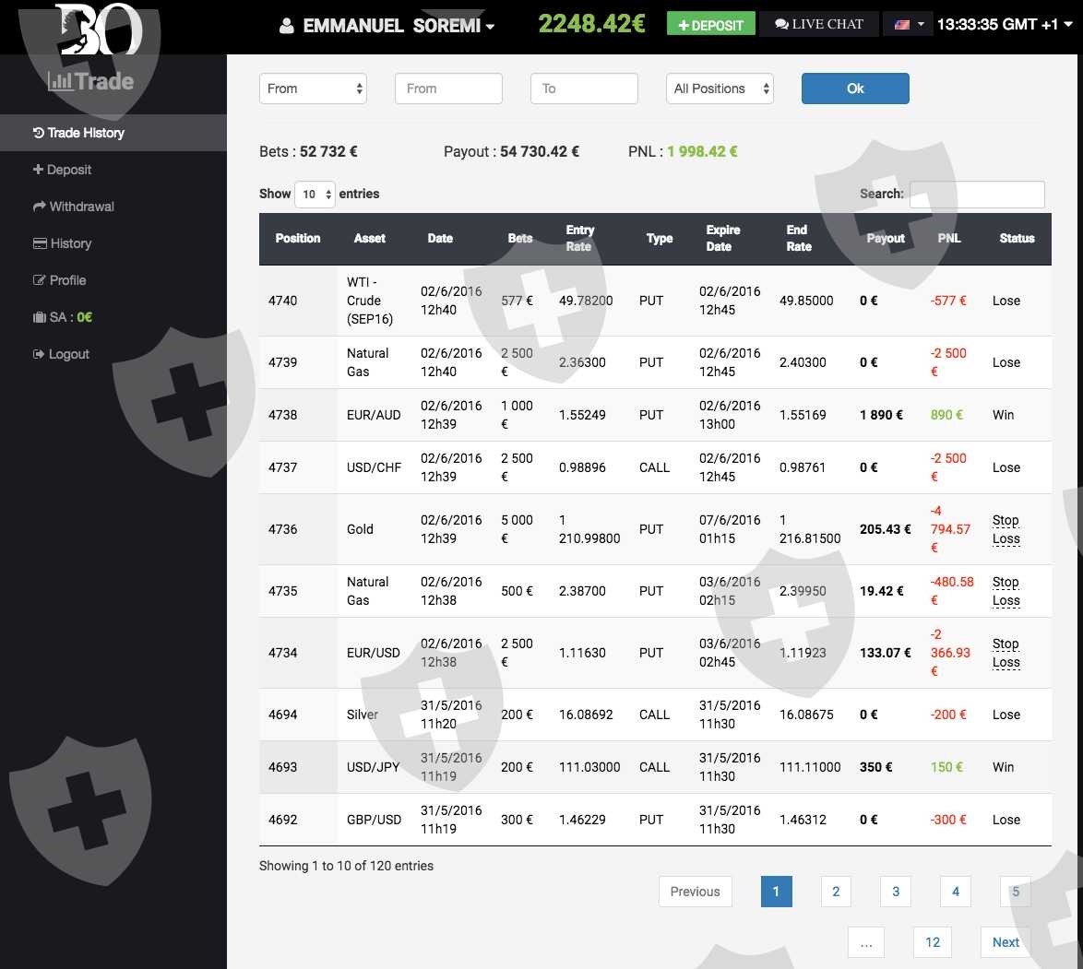Sort table by Type column header
The width and height of the screenshot is (1083, 969).
click(659, 238)
